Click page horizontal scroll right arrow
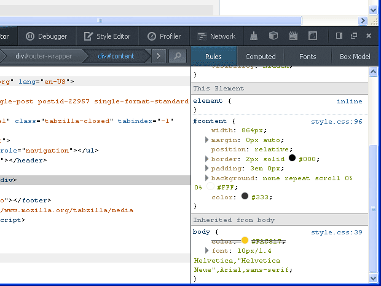The width and height of the screenshot is (381, 286). 363,21
